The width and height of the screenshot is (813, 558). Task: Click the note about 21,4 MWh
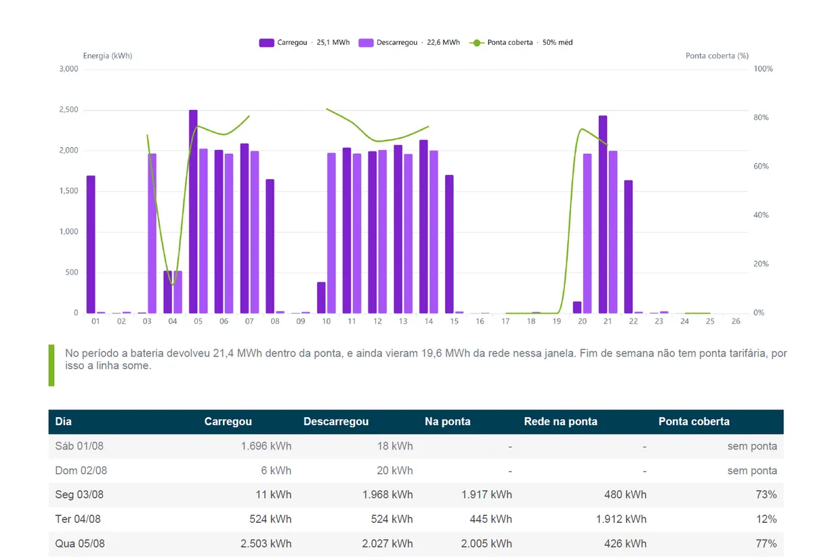[425, 359]
